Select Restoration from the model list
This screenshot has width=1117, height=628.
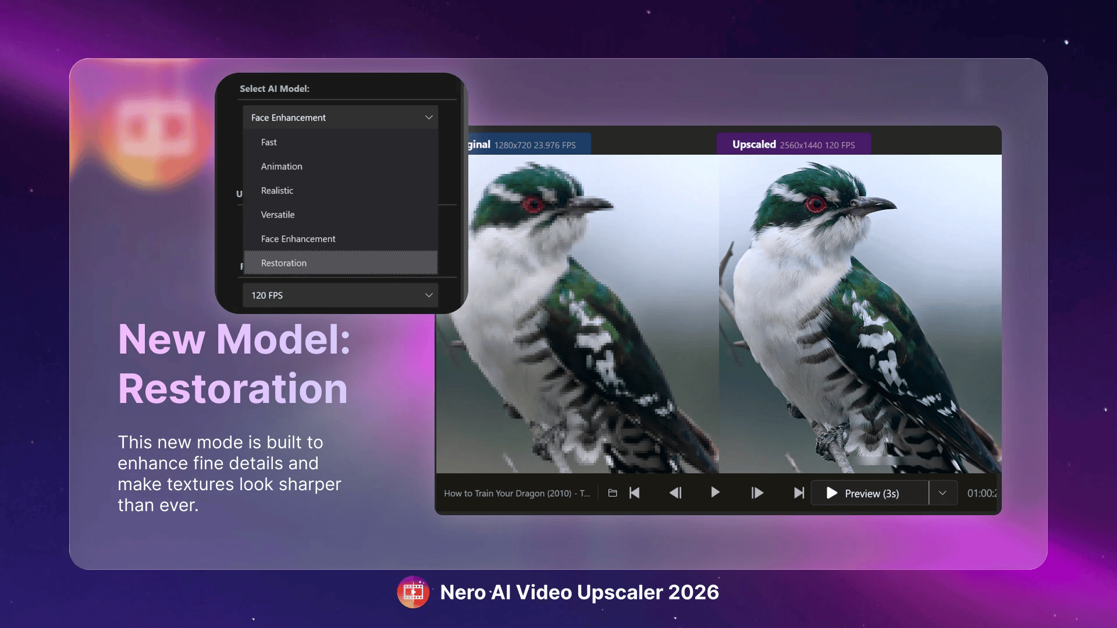283,263
